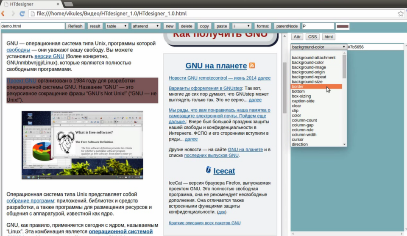This screenshot has height=236, width=407.
Task: Click the copy button
Action: tap(204, 26)
